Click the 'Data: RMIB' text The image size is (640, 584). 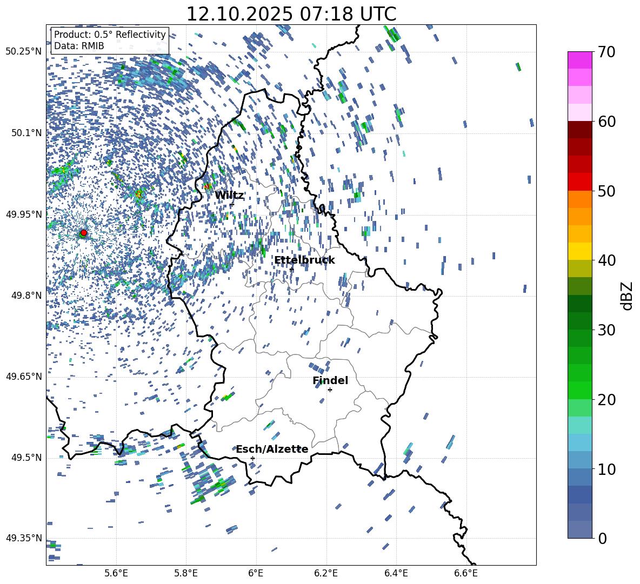79,46
